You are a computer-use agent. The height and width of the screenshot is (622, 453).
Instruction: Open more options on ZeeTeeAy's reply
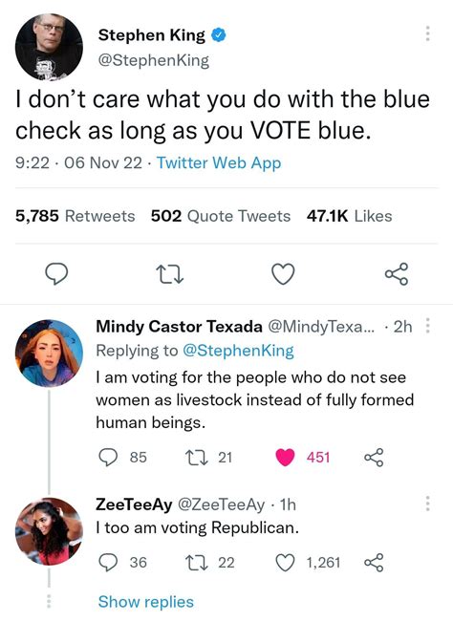[x=427, y=503]
